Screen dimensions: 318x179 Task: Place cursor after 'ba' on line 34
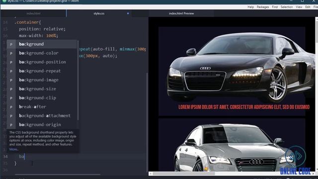coord(24,156)
